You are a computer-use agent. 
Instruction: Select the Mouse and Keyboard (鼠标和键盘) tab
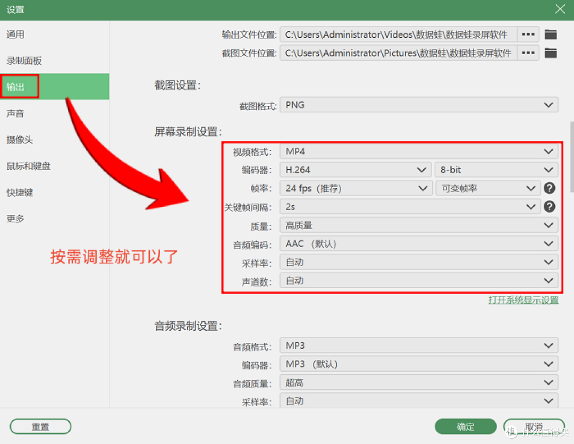tap(55, 166)
